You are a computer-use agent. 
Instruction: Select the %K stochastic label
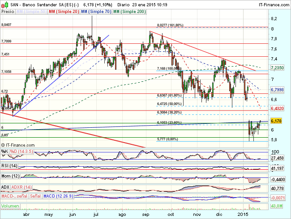pos(4,152)
